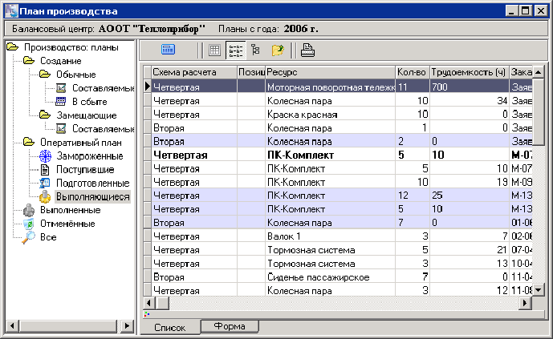Select the grouped list view icon
The width and height of the screenshot is (553, 339).
[x=235, y=50]
